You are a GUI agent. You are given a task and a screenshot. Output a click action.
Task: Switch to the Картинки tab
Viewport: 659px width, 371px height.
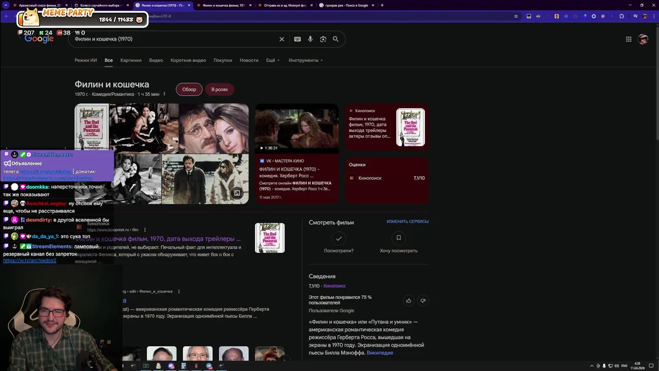tap(131, 60)
